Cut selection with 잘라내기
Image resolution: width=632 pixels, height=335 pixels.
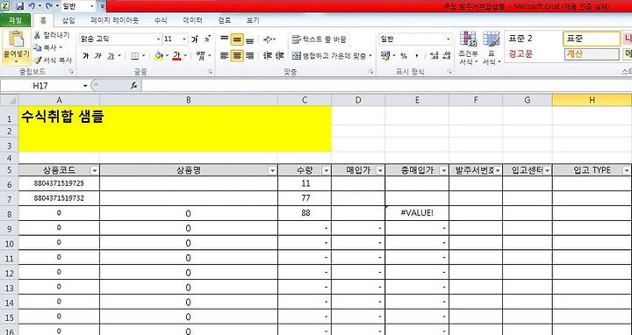coord(52,35)
